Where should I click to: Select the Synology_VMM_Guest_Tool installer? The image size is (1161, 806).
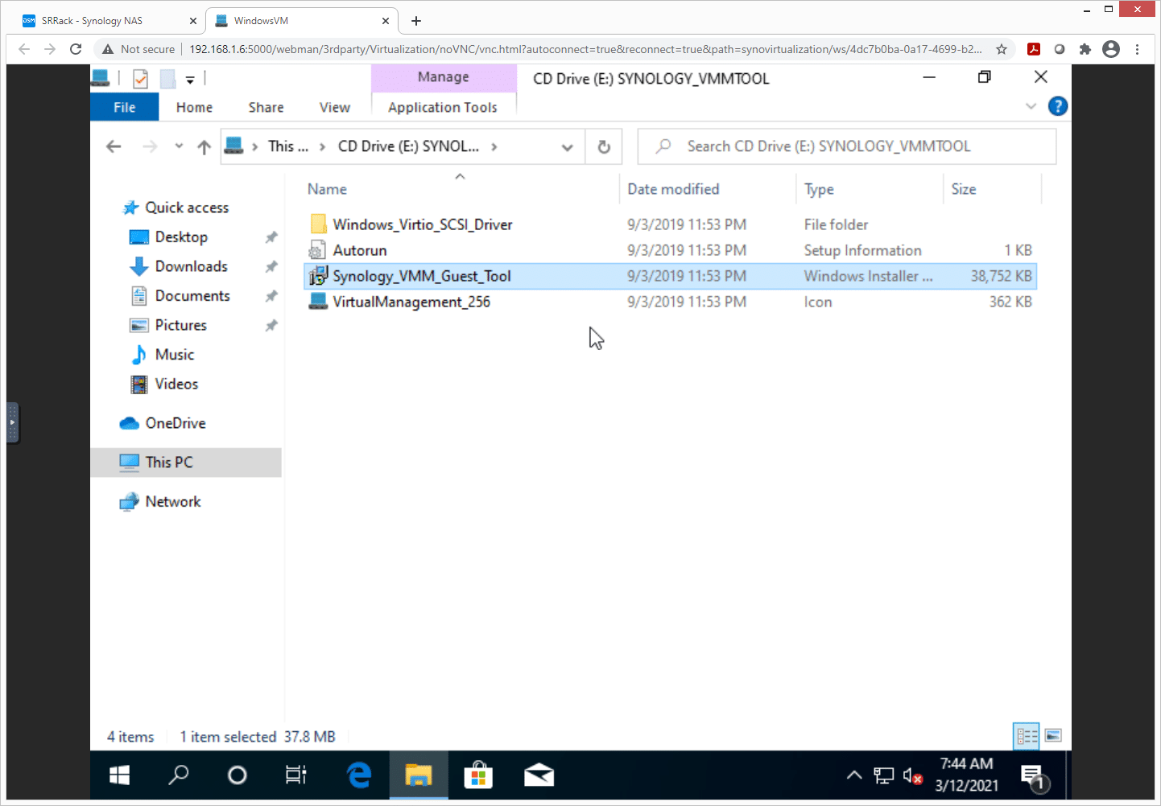coord(670,276)
